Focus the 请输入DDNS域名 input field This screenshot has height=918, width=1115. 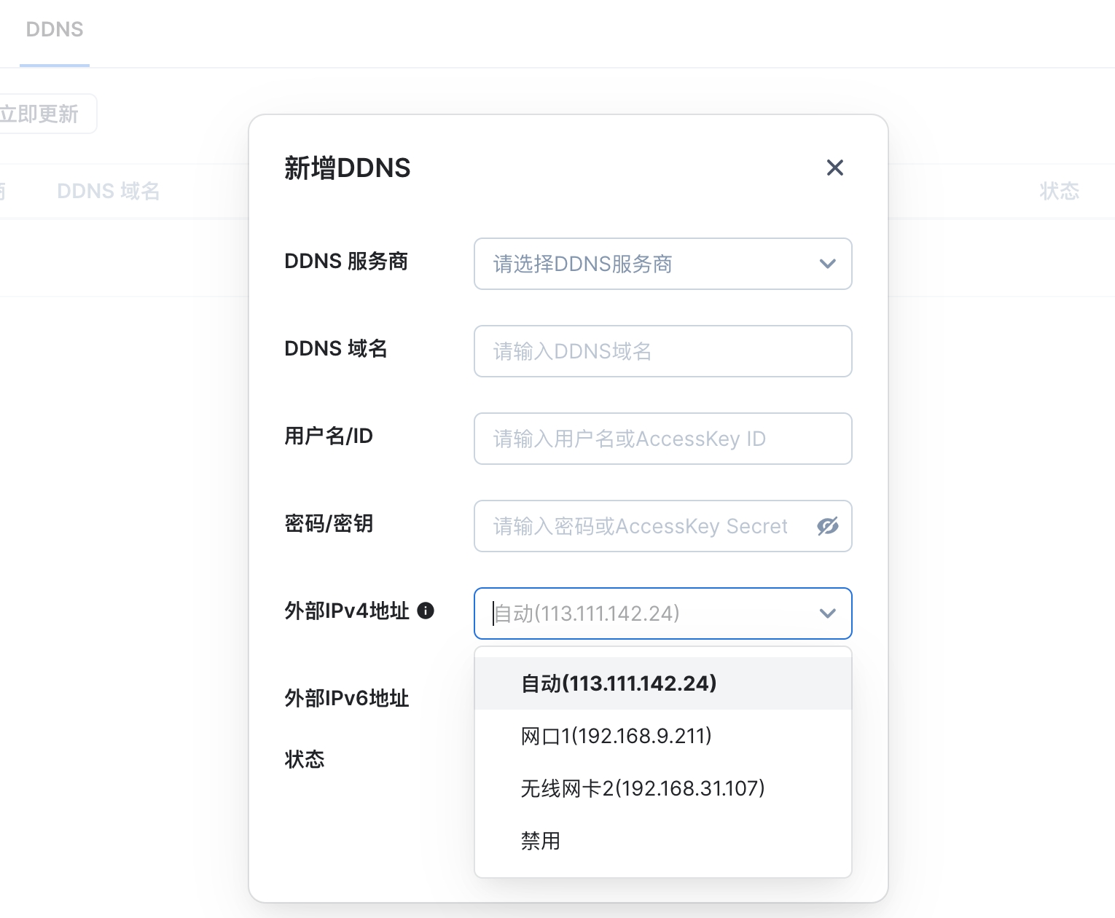click(663, 351)
